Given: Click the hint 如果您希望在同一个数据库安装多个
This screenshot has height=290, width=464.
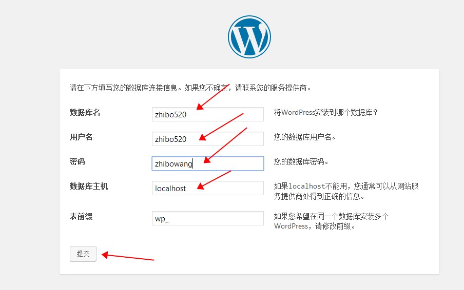Looking at the screenshot, I should (332, 221).
